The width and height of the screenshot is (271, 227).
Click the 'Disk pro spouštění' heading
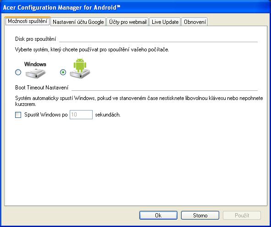[x=35, y=39]
